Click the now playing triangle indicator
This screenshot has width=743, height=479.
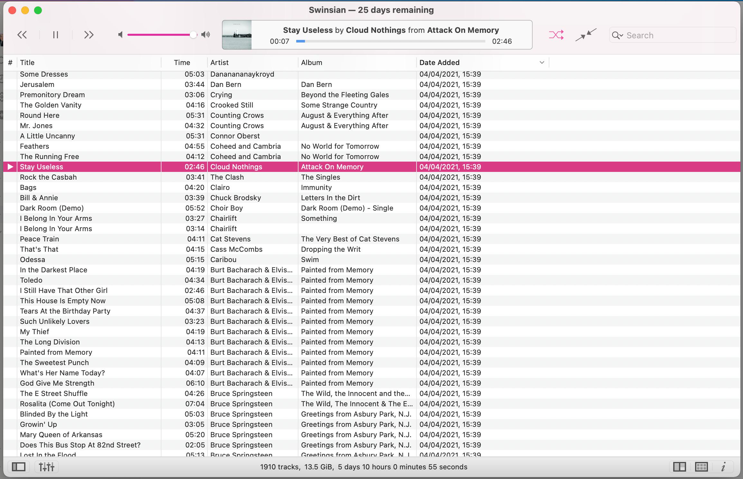click(10, 167)
